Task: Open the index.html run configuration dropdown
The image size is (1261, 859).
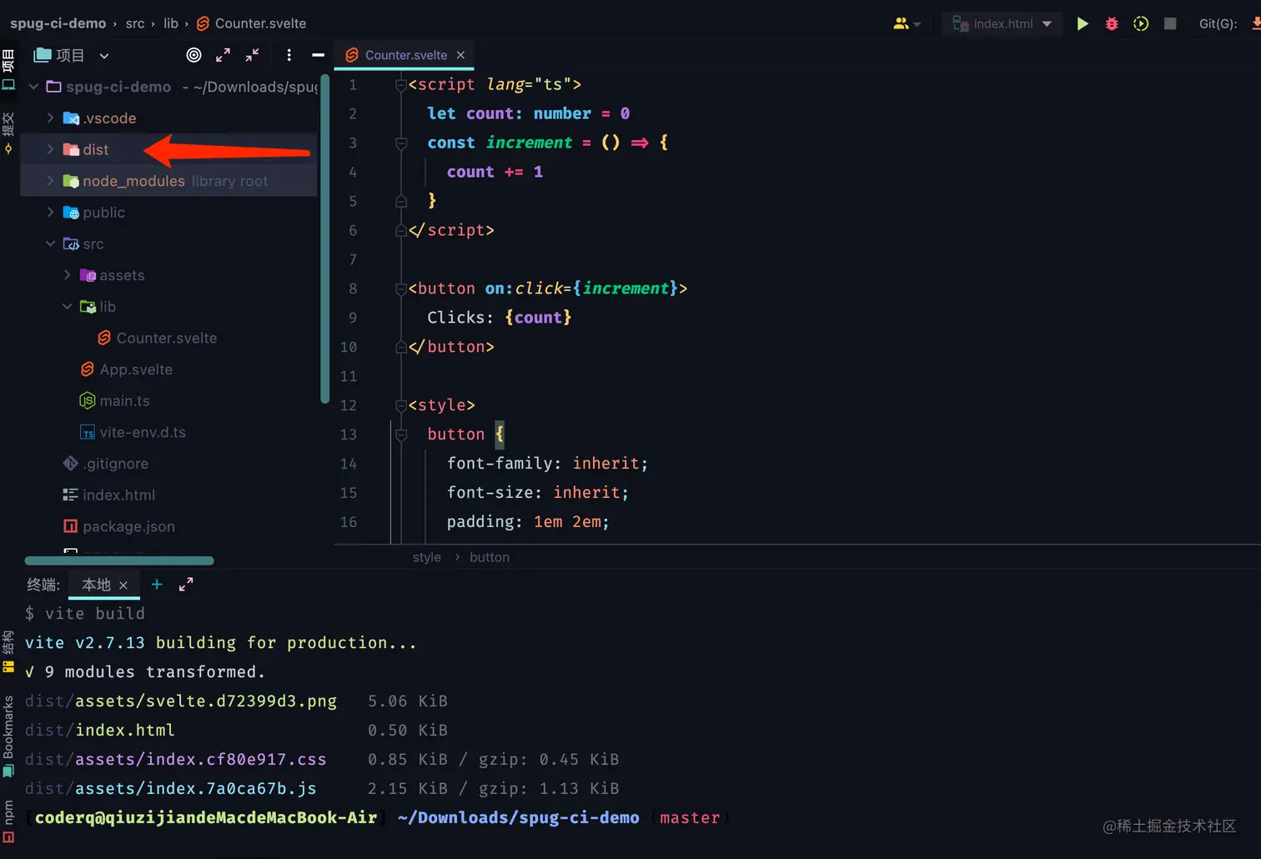Action: tap(1003, 23)
